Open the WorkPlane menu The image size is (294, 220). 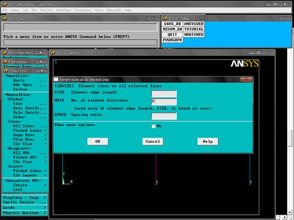coord(64,11)
